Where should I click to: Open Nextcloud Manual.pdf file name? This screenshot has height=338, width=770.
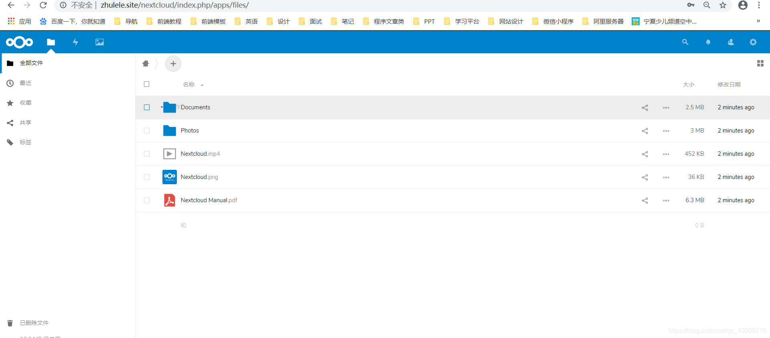point(209,200)
